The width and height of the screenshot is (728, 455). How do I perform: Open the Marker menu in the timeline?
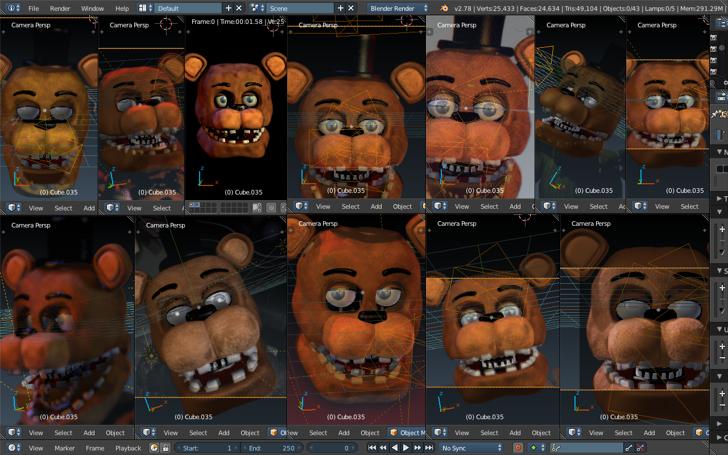pos(64,448)
